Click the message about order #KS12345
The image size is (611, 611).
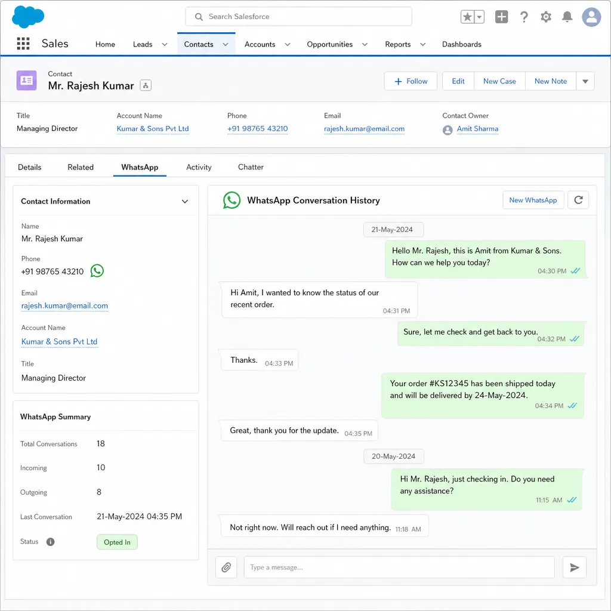point(483,396)
